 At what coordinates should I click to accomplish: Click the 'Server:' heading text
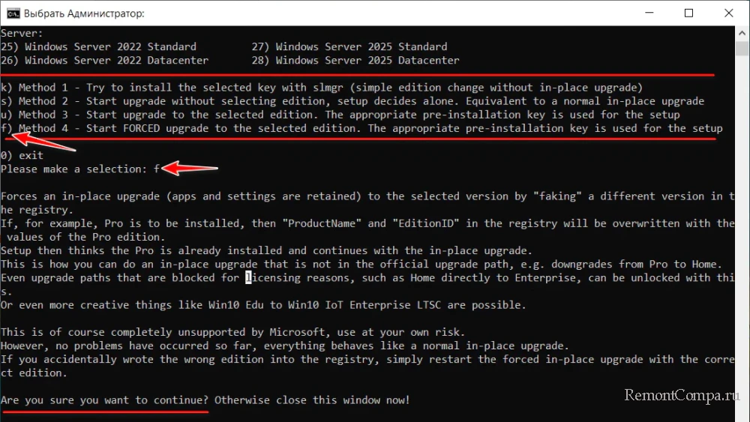point(22,33)
